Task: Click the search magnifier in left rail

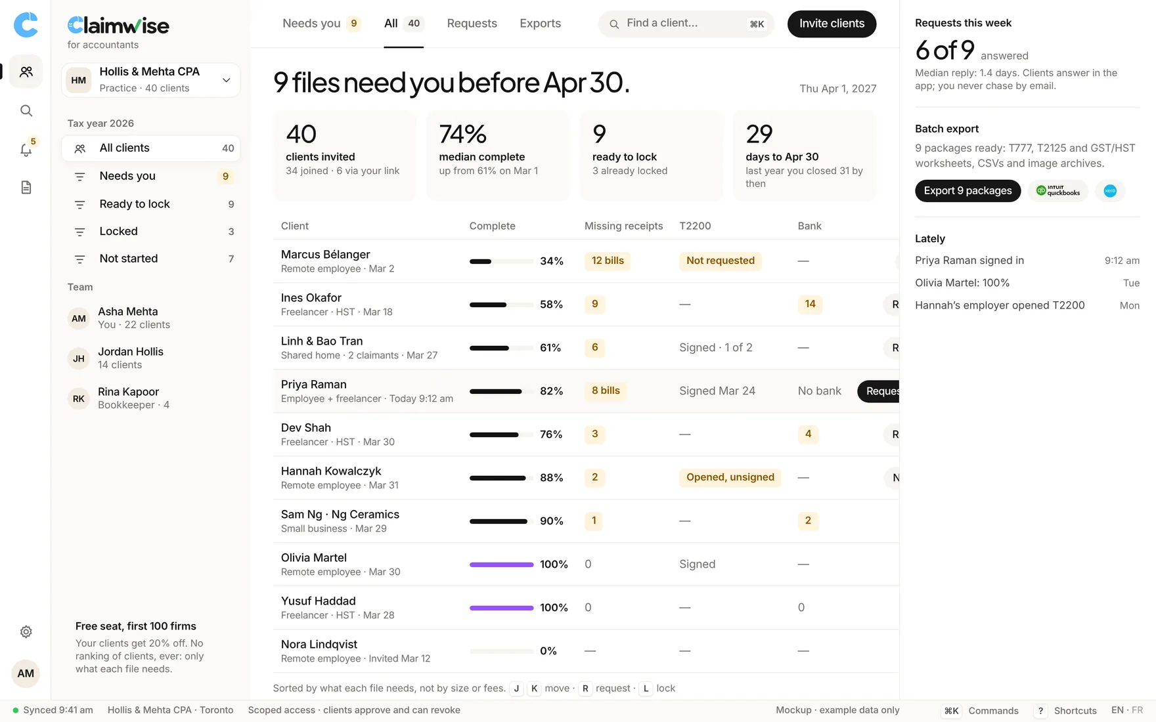Action: click(x=26, y=110)
